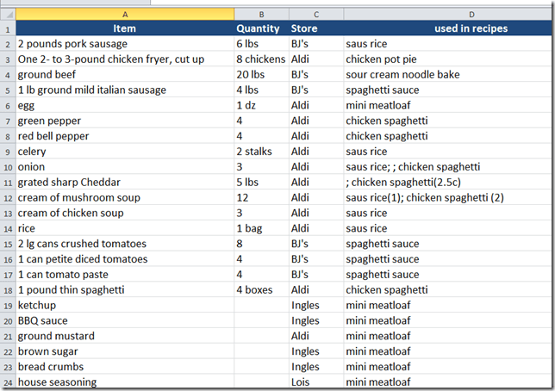Select the empty quantity cell beside ketchup
The width and height of the screenshot is (555, 391).
point(261,306)
